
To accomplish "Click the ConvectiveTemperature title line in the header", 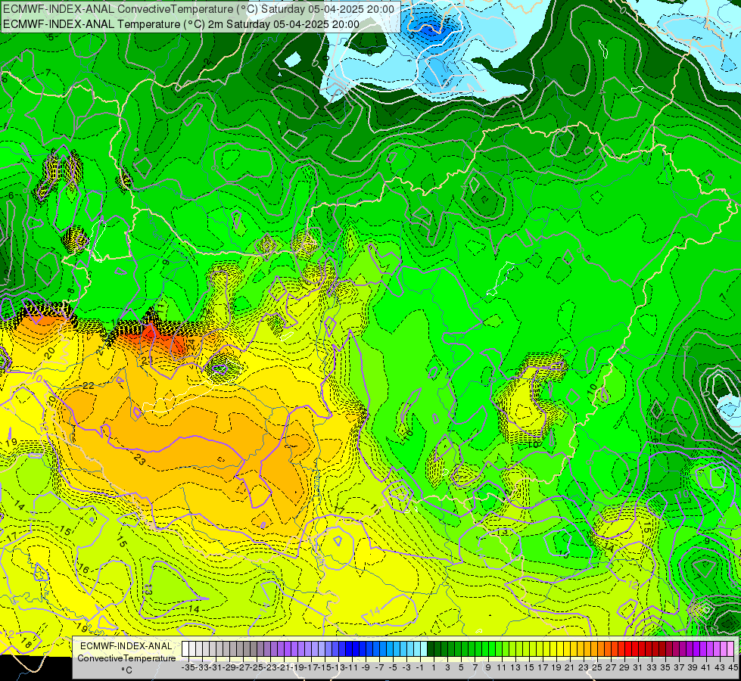I will tap(198, 8).
